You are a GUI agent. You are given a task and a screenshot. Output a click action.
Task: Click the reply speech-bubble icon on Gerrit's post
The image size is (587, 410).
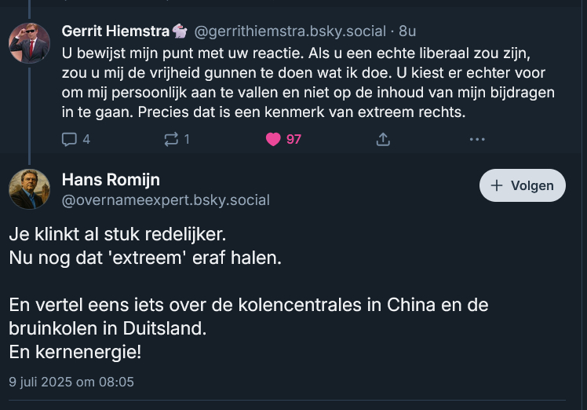[x=69, y=139]
